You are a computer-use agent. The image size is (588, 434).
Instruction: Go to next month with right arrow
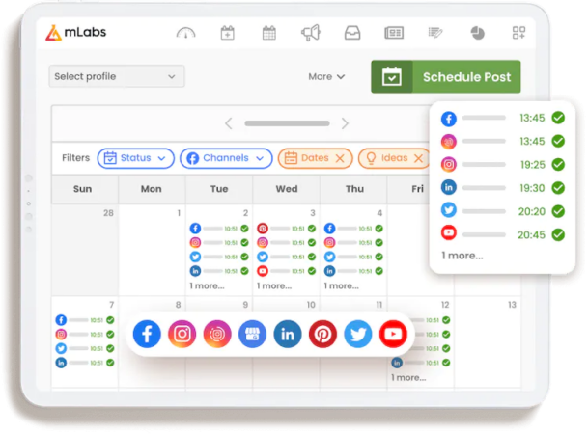pos(345,123)
